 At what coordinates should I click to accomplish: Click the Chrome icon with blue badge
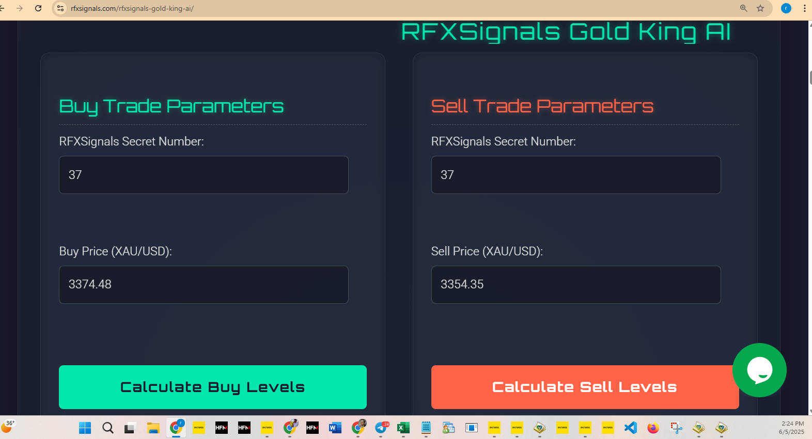coord(176,427)
